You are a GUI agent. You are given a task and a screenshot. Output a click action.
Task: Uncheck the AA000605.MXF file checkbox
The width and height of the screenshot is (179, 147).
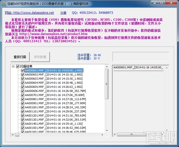tap(23, 87)
